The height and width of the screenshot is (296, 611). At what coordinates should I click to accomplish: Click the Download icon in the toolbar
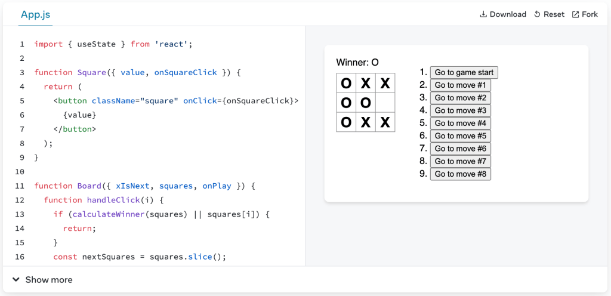click(483, 14)
